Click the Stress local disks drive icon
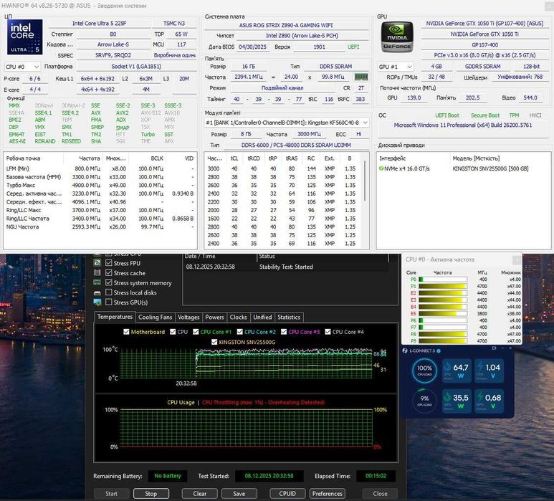 point(97,292)
